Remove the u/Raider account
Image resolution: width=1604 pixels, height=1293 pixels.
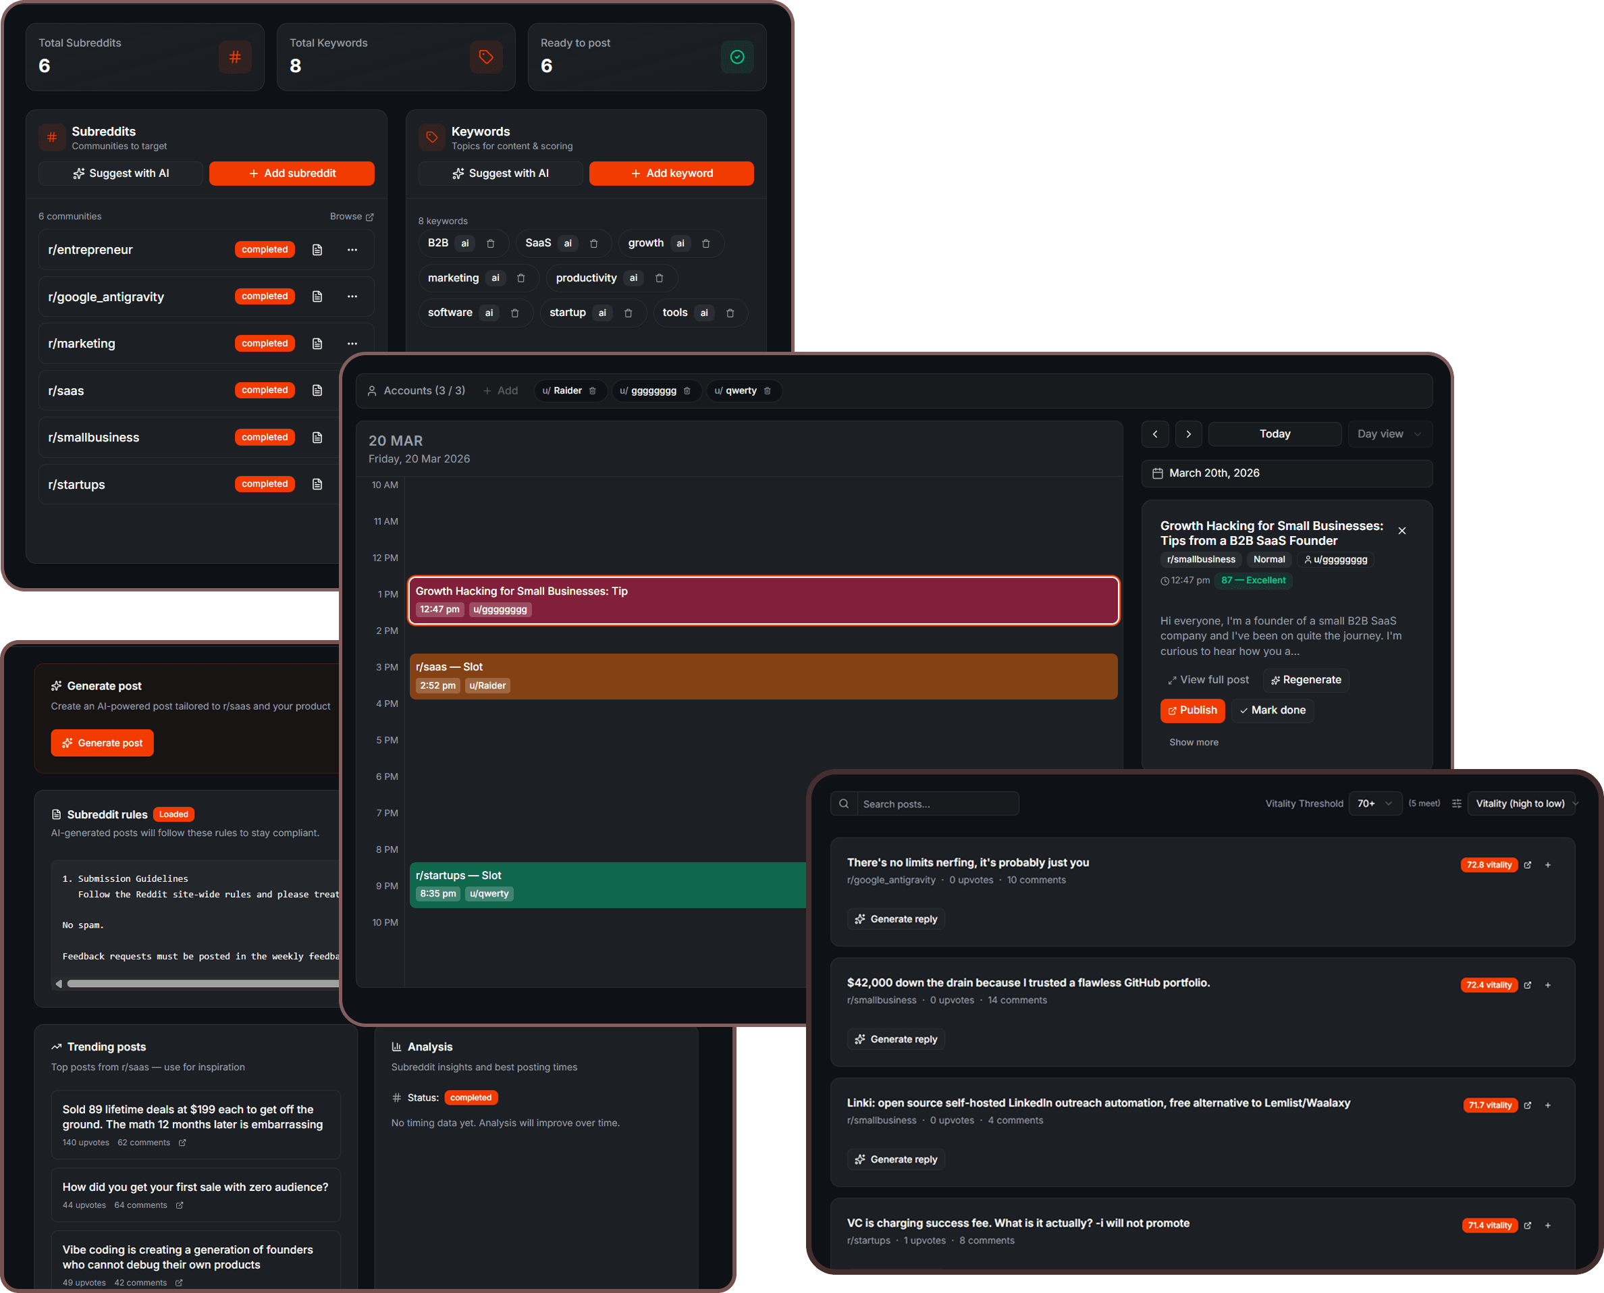[593, 390]
